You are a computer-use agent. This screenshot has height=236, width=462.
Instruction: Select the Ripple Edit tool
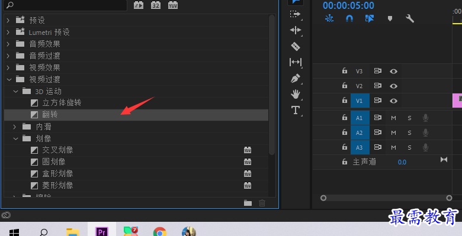295,30
